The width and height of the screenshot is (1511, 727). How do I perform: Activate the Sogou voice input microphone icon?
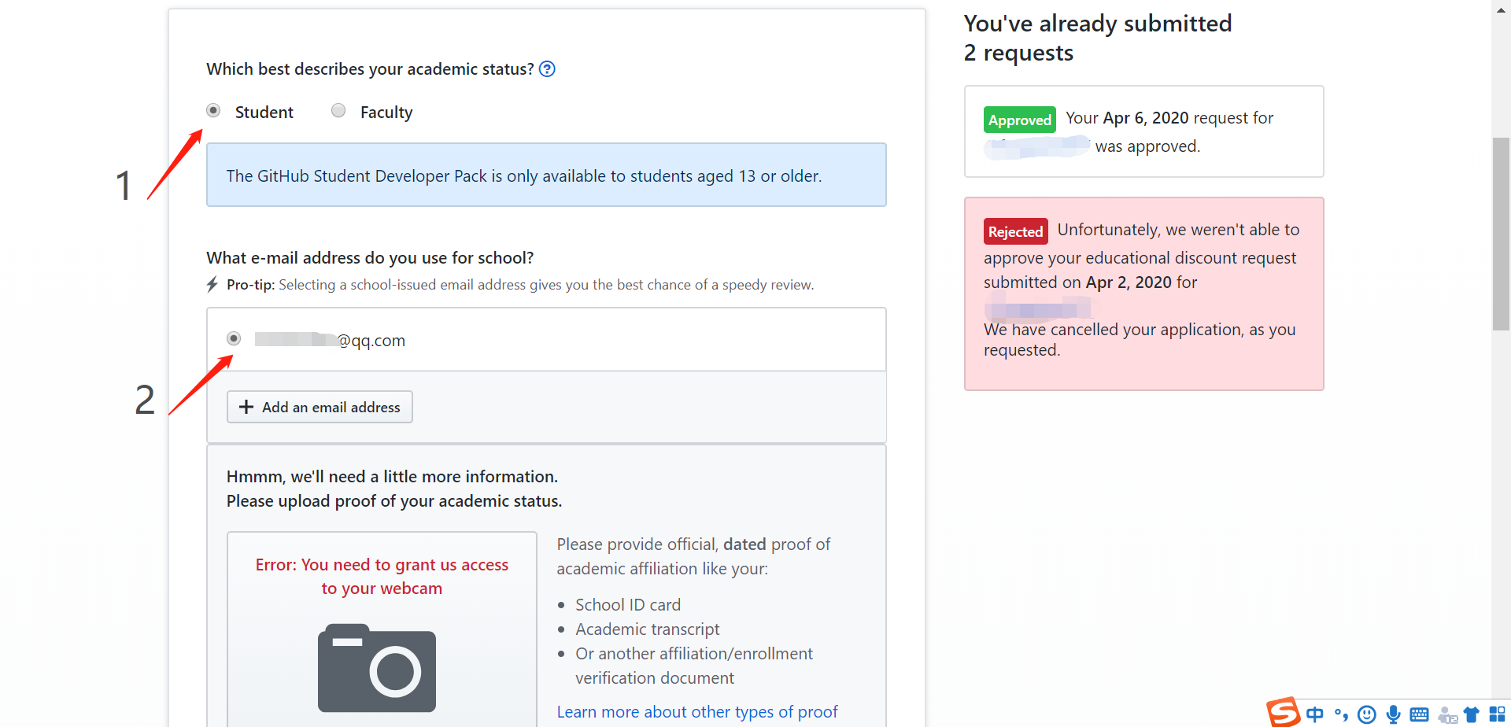tap(1393, 714)
